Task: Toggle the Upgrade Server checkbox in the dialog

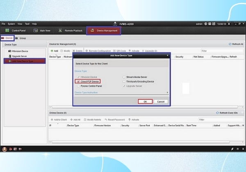Action: (x=124, y=86)
